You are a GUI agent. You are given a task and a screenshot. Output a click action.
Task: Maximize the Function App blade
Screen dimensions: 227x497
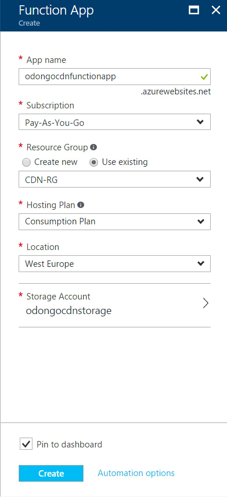tap(194, 10)
